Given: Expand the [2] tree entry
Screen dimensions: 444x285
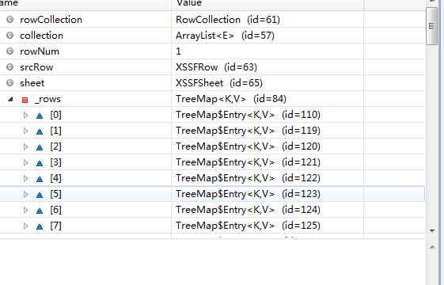Looking at the screenshot, I should pos(25,146).
